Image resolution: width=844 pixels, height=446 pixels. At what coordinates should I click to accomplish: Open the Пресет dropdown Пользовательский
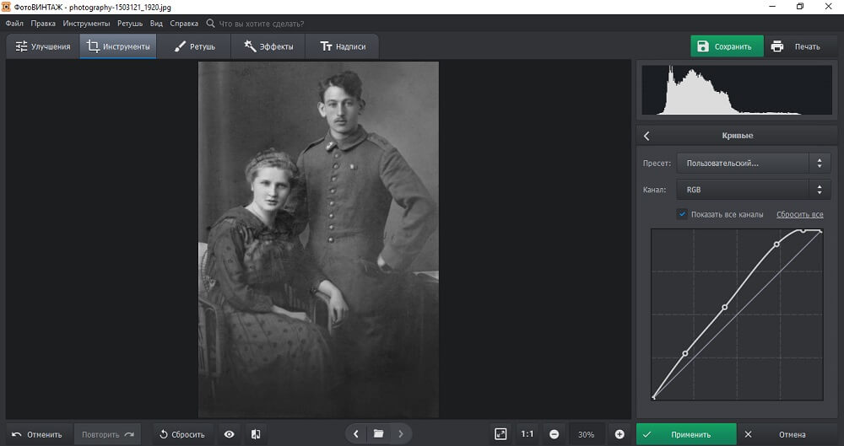click(x=743, y=163)
